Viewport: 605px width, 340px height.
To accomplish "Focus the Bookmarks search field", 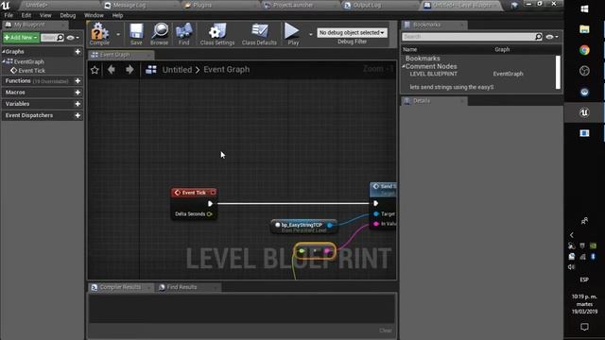I will [x=468, y=37].
